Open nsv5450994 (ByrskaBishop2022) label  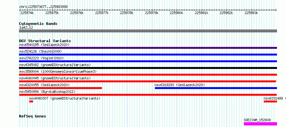pos(47,92)
